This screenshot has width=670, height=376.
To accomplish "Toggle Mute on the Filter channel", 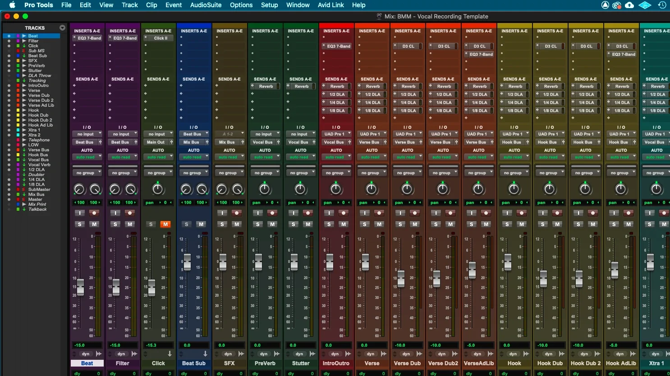I will (x=130, y=224).
